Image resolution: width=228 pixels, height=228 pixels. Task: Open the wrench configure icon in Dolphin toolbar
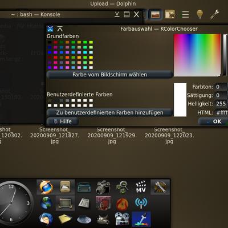point(214,14)
